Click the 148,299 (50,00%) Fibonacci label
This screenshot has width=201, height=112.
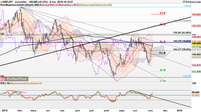pyautogui.click(x=182, y=41)
